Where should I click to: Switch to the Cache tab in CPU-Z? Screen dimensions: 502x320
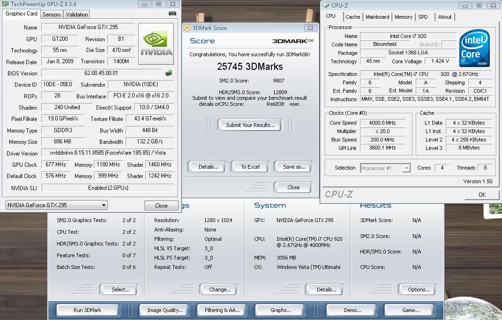point(353,17)
